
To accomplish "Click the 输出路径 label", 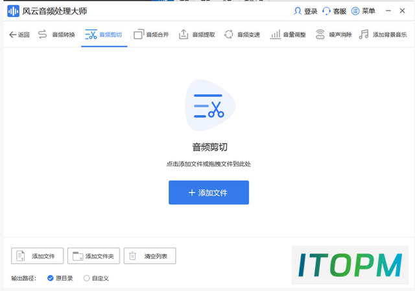I will tap(23, 278).
